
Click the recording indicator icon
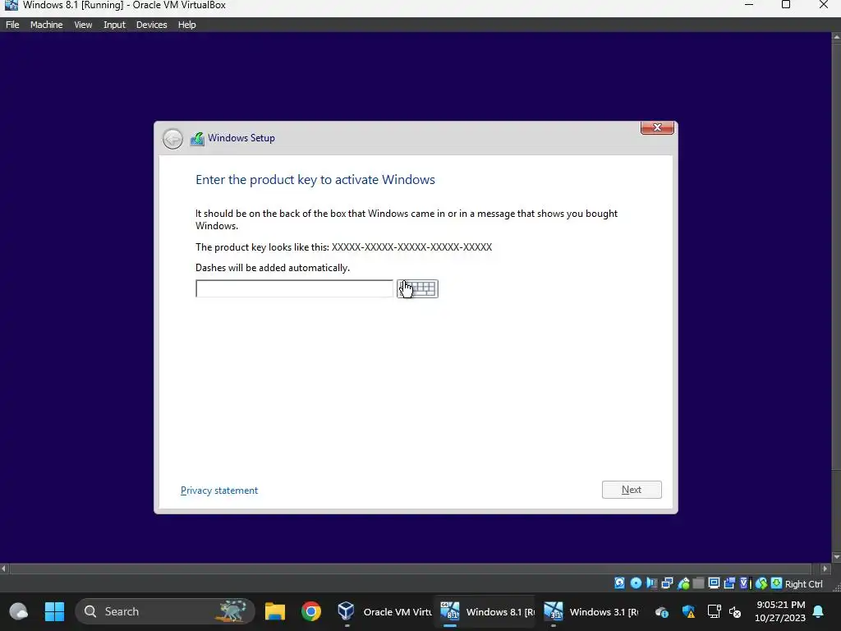729,583
